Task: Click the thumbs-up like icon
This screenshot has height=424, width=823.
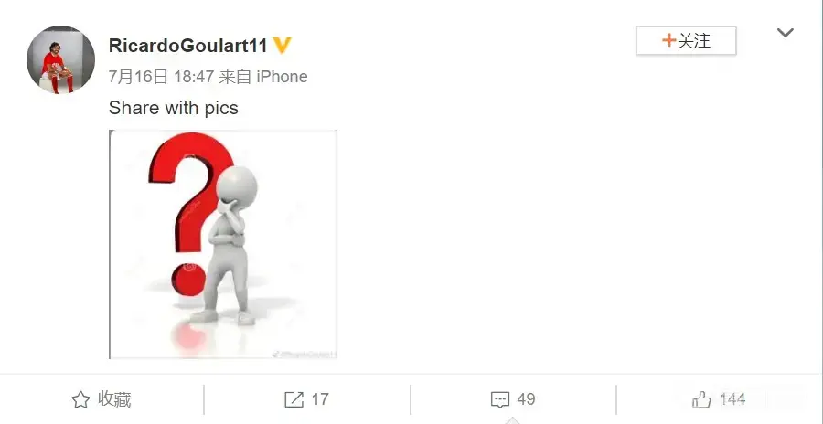Action: (701, 400)
